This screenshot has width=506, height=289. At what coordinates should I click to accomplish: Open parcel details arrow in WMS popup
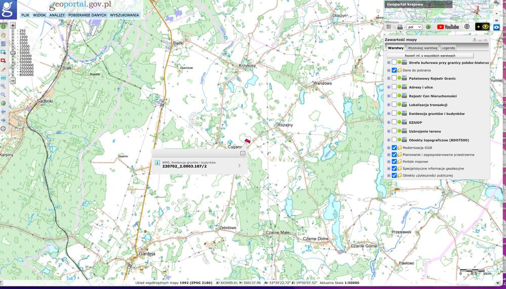[x=239, y=166]
